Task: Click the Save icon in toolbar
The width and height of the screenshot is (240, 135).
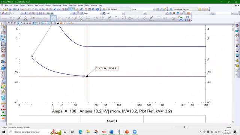Action: tap(10, 9)
